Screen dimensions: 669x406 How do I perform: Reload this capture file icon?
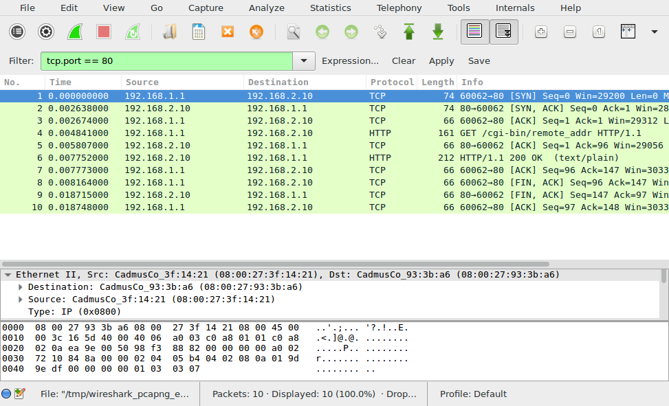pyautogui.click(x=256, y=32)
